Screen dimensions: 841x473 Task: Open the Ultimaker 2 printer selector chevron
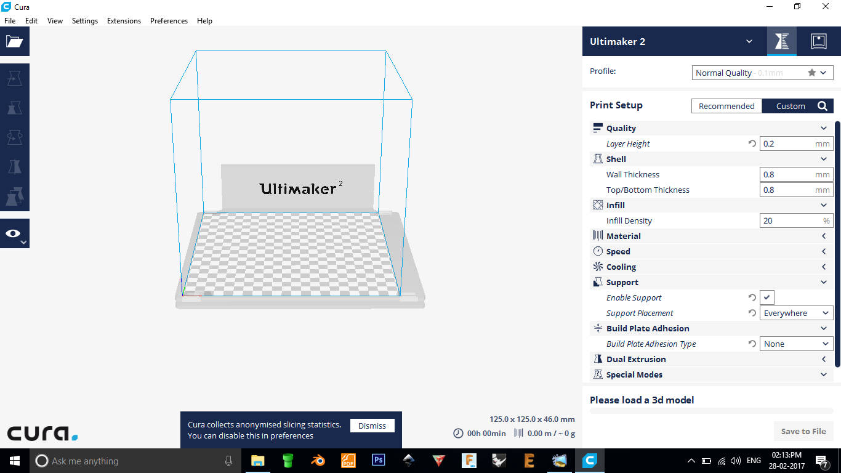click(x=749, y=41)
